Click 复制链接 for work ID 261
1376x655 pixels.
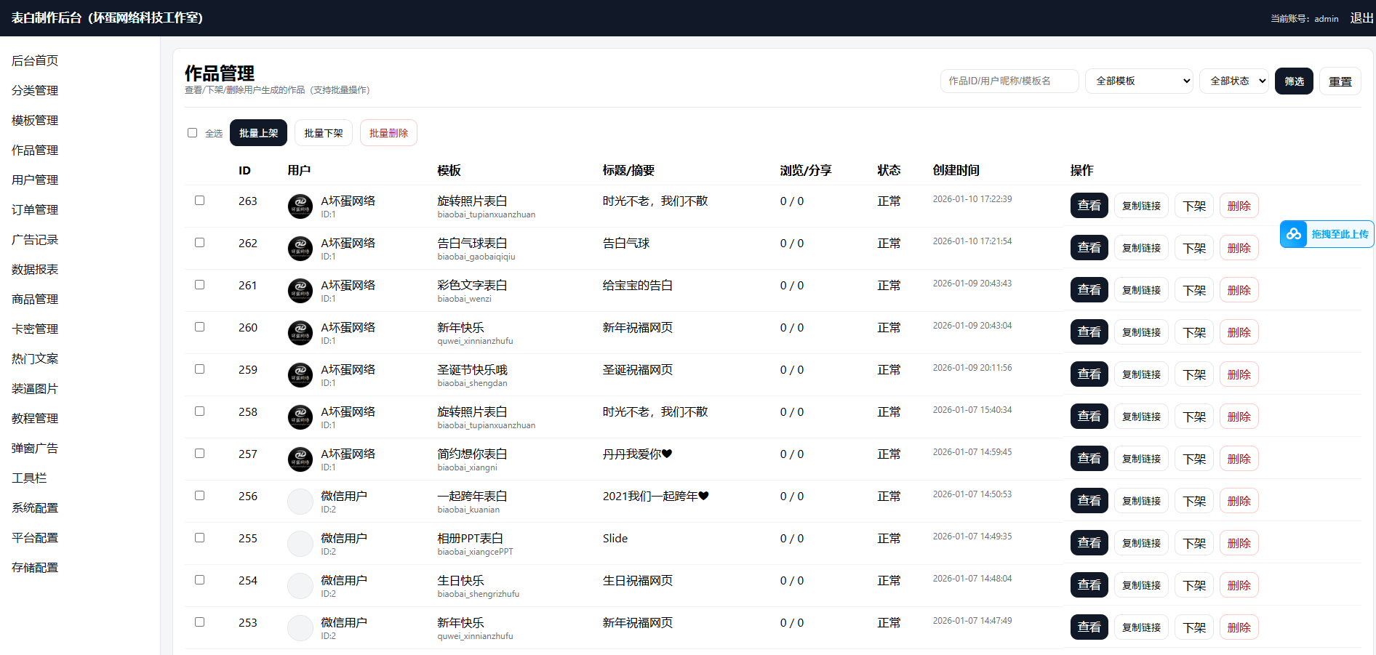pos(1141,290)
